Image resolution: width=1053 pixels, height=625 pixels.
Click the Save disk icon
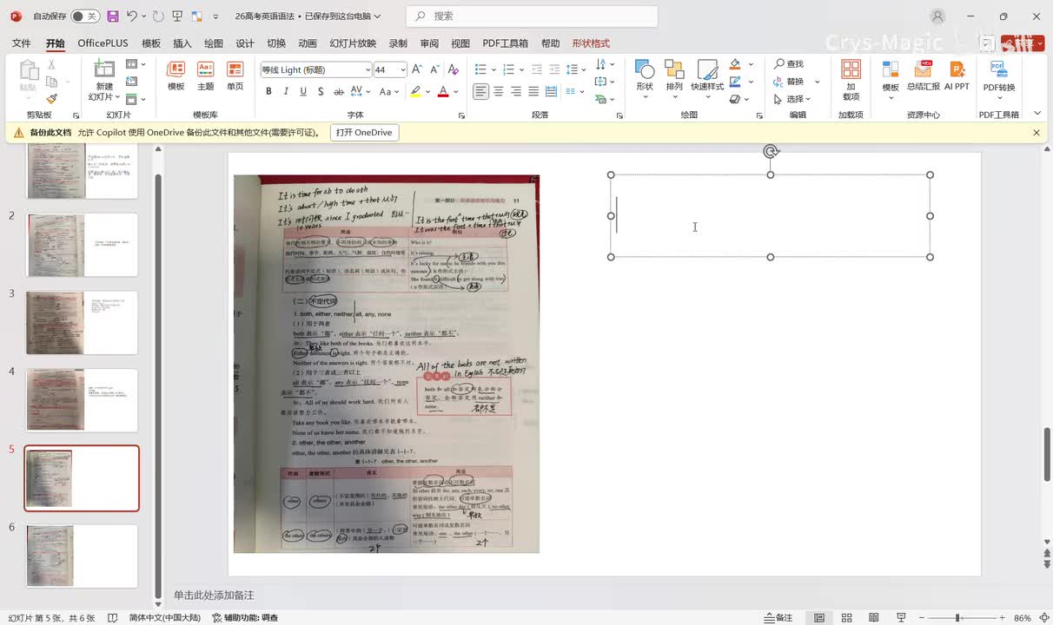point(113,16)
